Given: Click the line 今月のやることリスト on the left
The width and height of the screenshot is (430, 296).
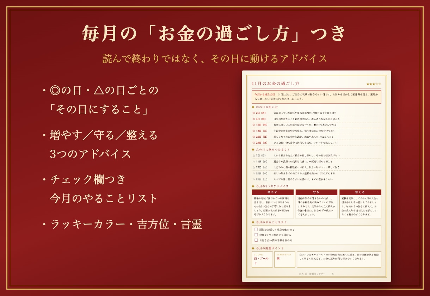Looking at the screenshot, I should pyautogui.click(x=104, y=198).
